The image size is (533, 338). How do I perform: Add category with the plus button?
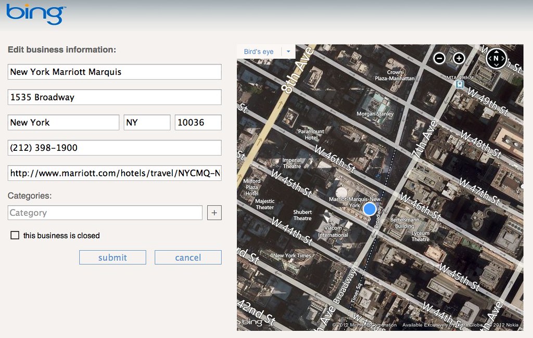pyautogui.click(x=214, y=213)
